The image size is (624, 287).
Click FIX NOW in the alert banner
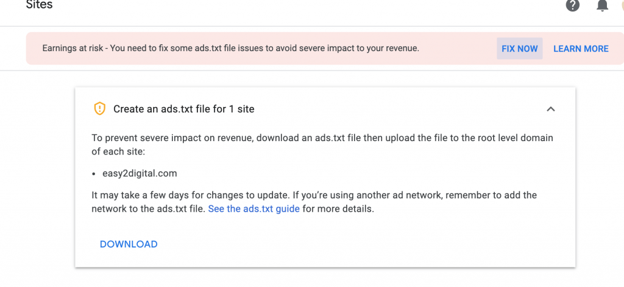coord(519,49)
